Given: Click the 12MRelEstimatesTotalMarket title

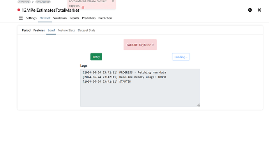Looking at the screenshot, I should click(x=50, y=10).
